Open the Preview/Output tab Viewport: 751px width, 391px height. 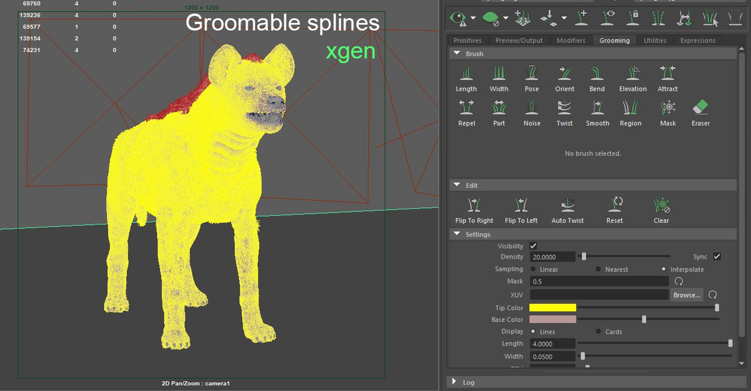click(x=519, y=40)
